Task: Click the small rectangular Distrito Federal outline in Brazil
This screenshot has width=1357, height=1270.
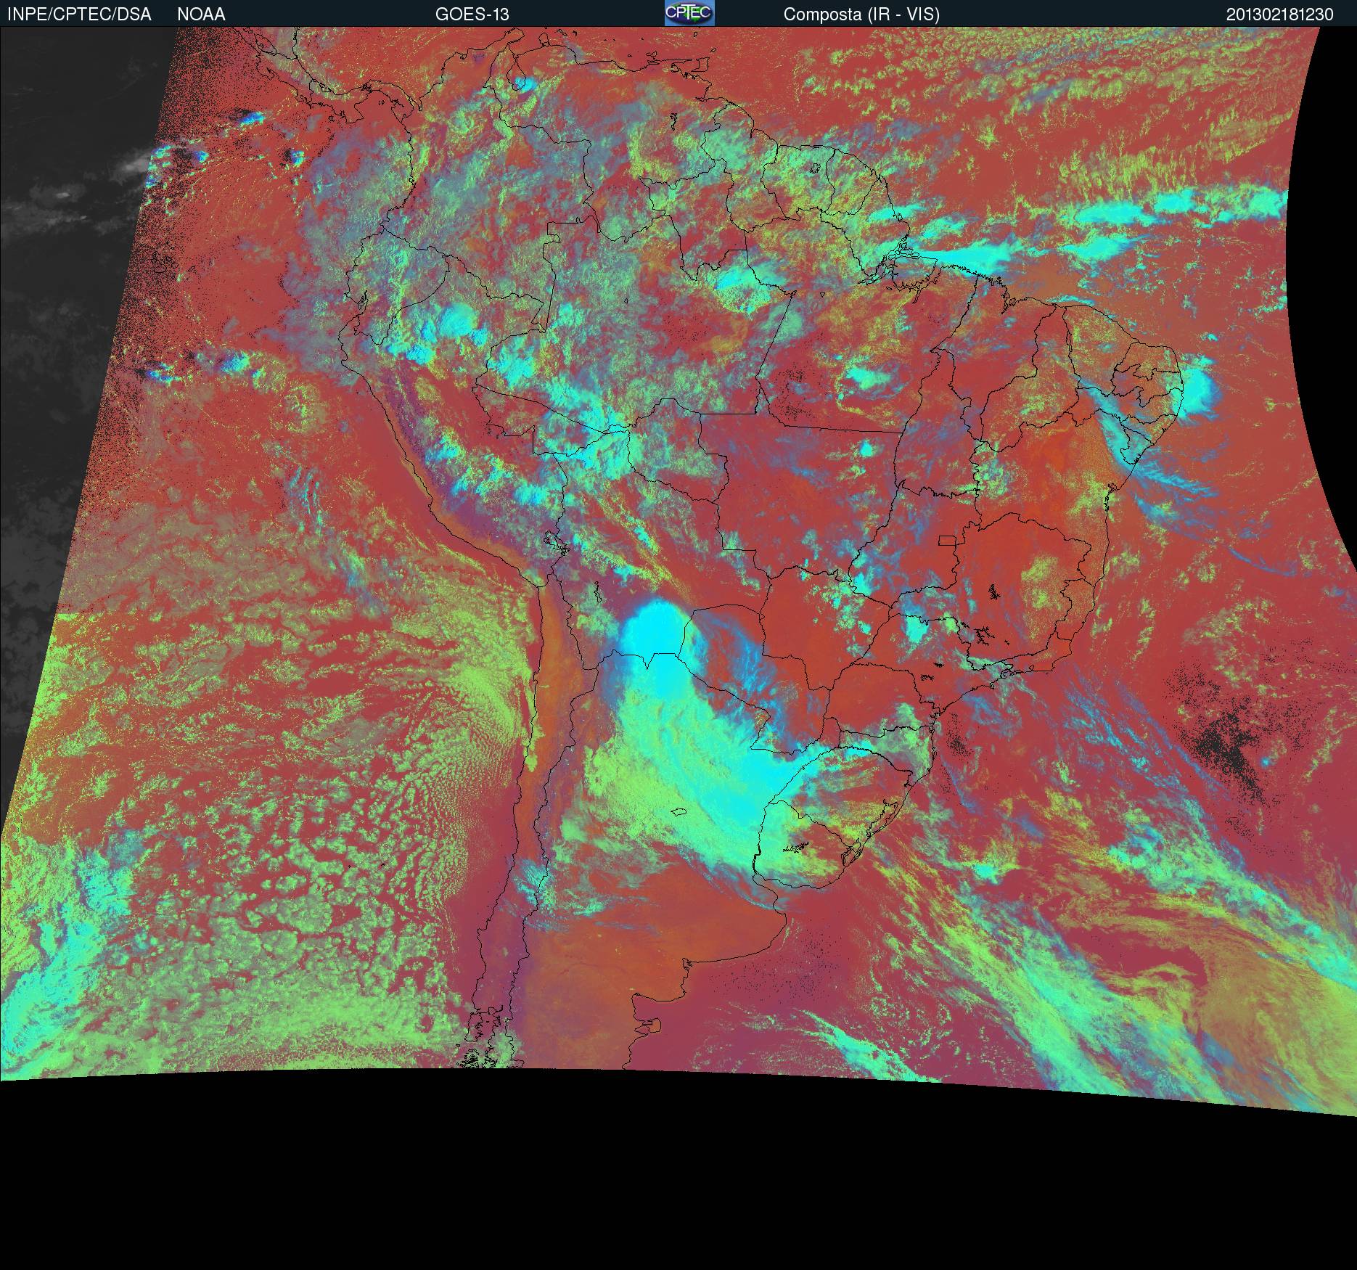Action: (948, 540)
